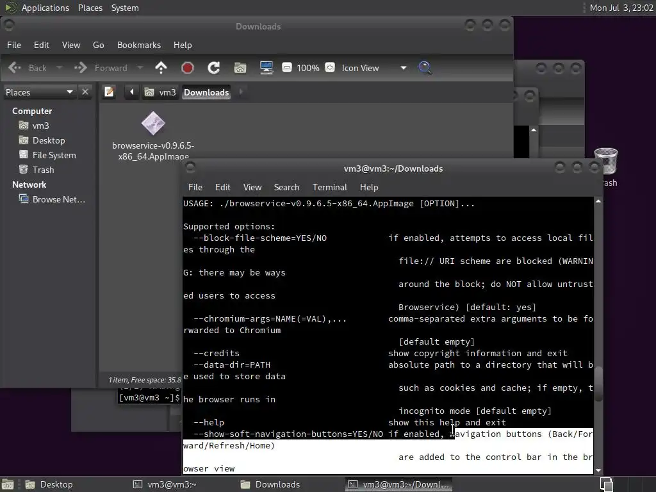This screenshot has width=656, height=492.
Task: Select the browservice AppImage file icon
Action: (x=153, y=124)
